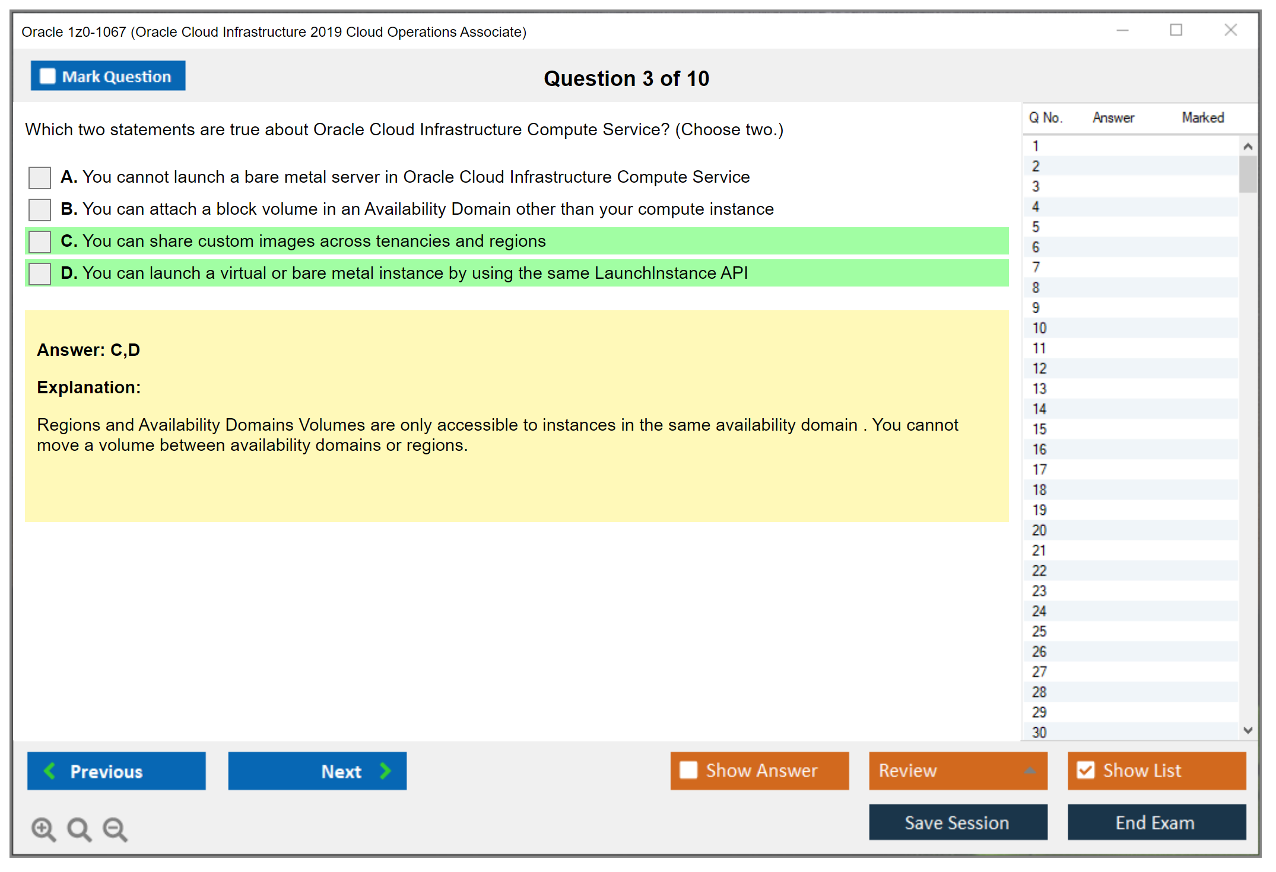
Task: Click the green arrow on the Previous button
Action: point(50,771)
